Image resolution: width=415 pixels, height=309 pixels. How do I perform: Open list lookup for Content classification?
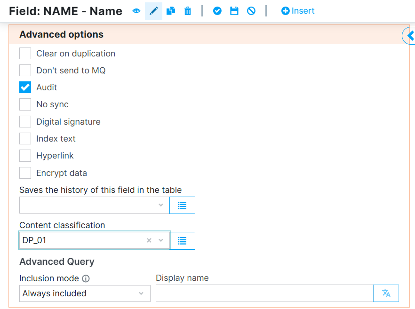[x=182, y=241]
